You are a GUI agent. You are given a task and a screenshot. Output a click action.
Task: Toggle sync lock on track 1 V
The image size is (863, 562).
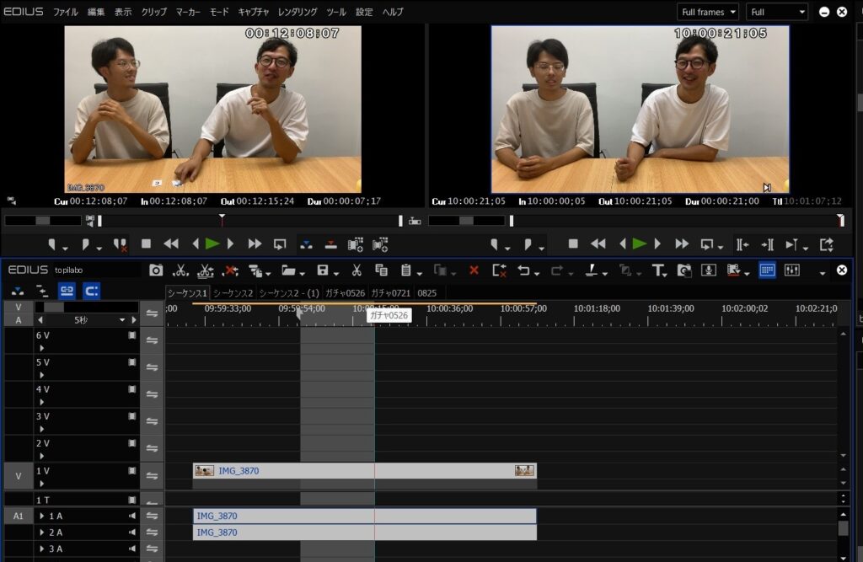152,477
